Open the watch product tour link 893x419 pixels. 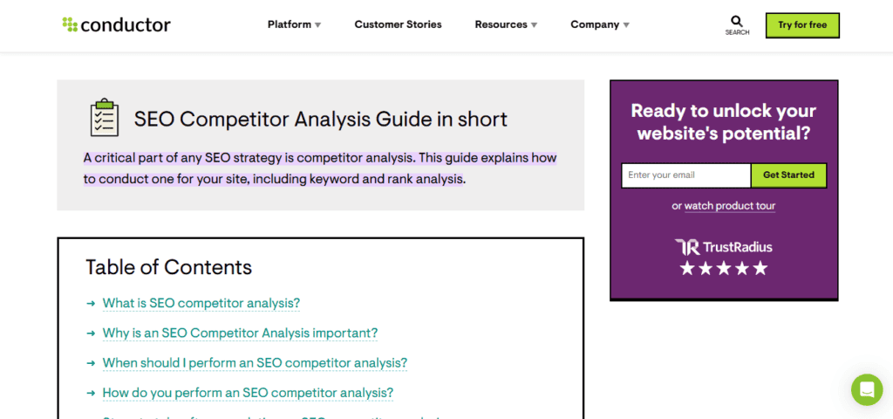point(730,206)
